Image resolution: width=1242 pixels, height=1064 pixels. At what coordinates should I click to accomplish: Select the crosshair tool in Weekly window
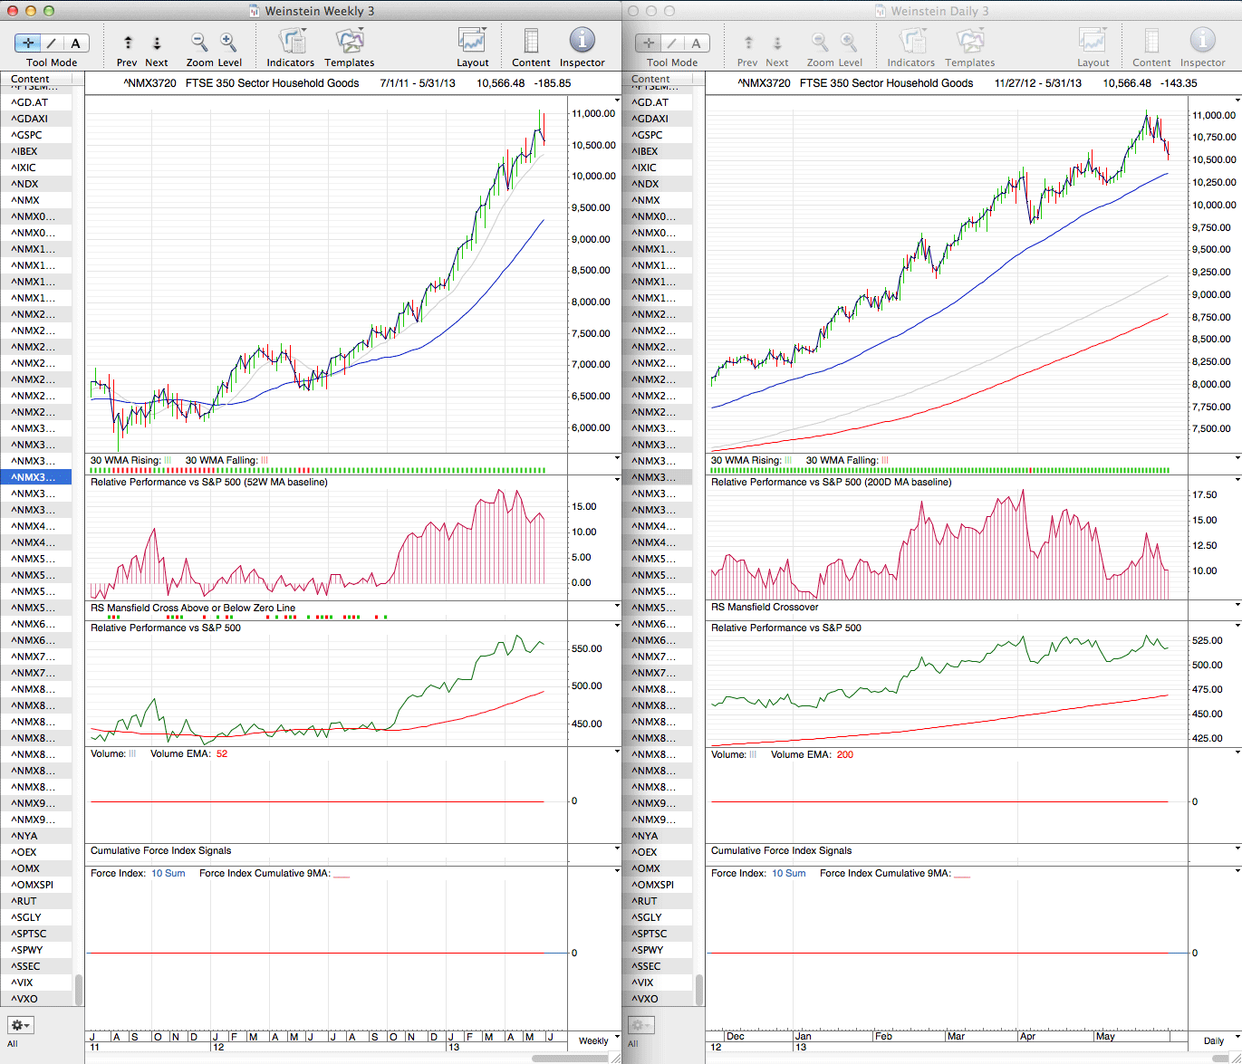tap(28, 43)
